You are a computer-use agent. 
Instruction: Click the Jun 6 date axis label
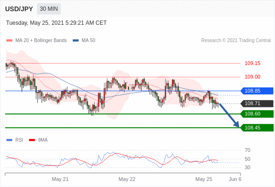[235, 179]
